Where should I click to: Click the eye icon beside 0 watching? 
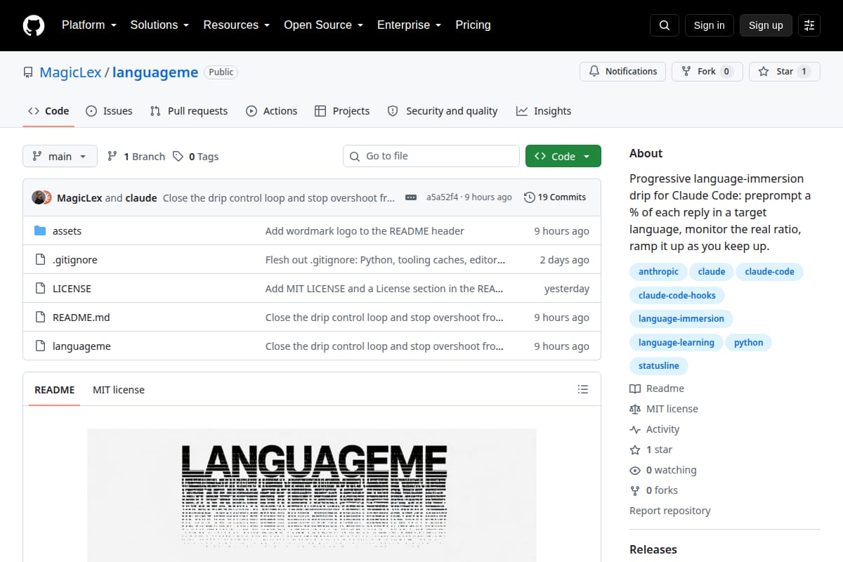coord(635,470)
